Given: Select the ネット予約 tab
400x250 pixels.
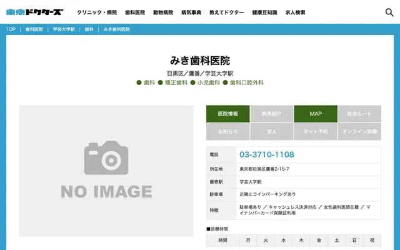Looking at the screenshot, I should pos(316,132).
